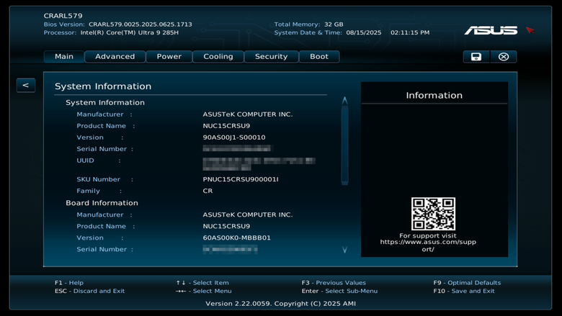Click the F3 - Previous Values hint
This screenshot has height=316, width=562.
[334, 283]
